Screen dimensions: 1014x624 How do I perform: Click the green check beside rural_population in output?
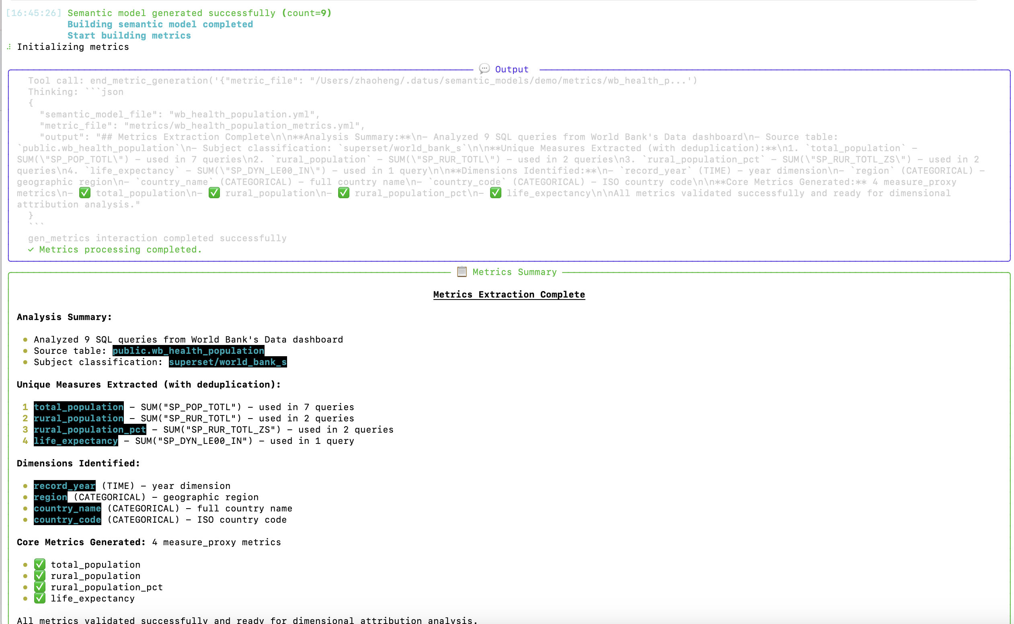(x=214, y=193)
